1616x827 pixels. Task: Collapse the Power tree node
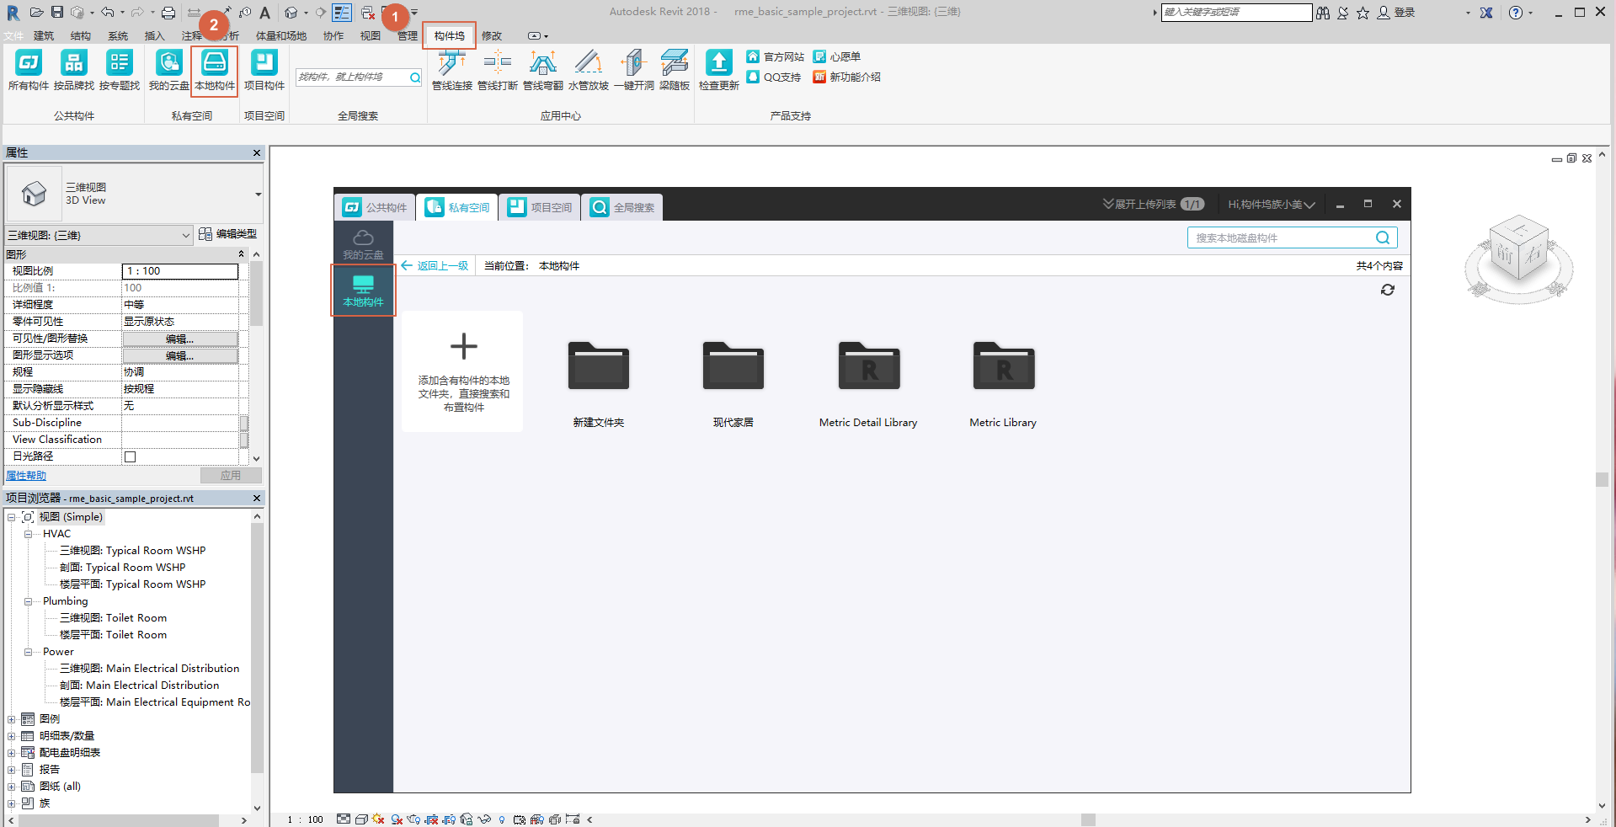tap(28, 652)
